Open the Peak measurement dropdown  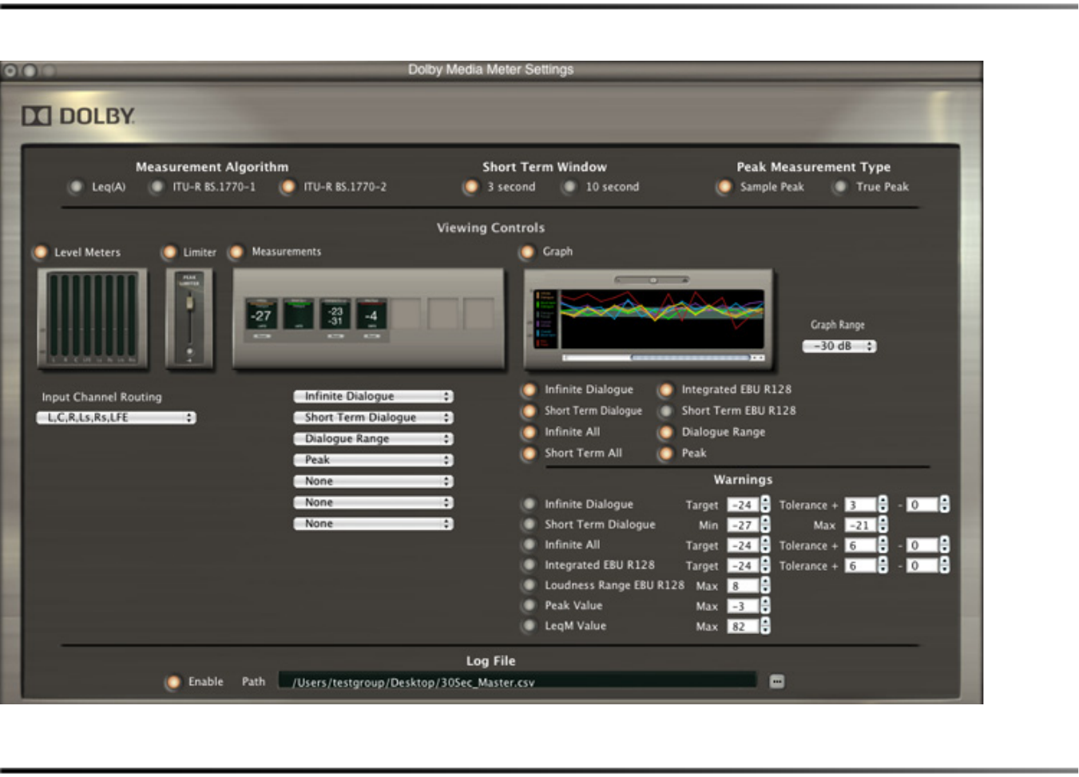[x=373, y=460]
